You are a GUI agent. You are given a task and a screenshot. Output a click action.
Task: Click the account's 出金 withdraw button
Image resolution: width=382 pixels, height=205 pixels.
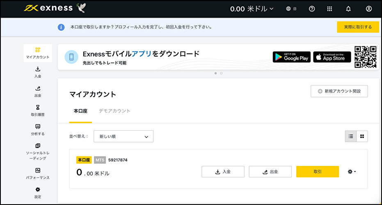pyautogui.click(x=270, y=172)
